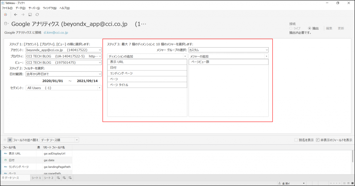Click the ga:adDisplayUrl remote field cell
Screen dimensions: 355x186
click(57, 153)
